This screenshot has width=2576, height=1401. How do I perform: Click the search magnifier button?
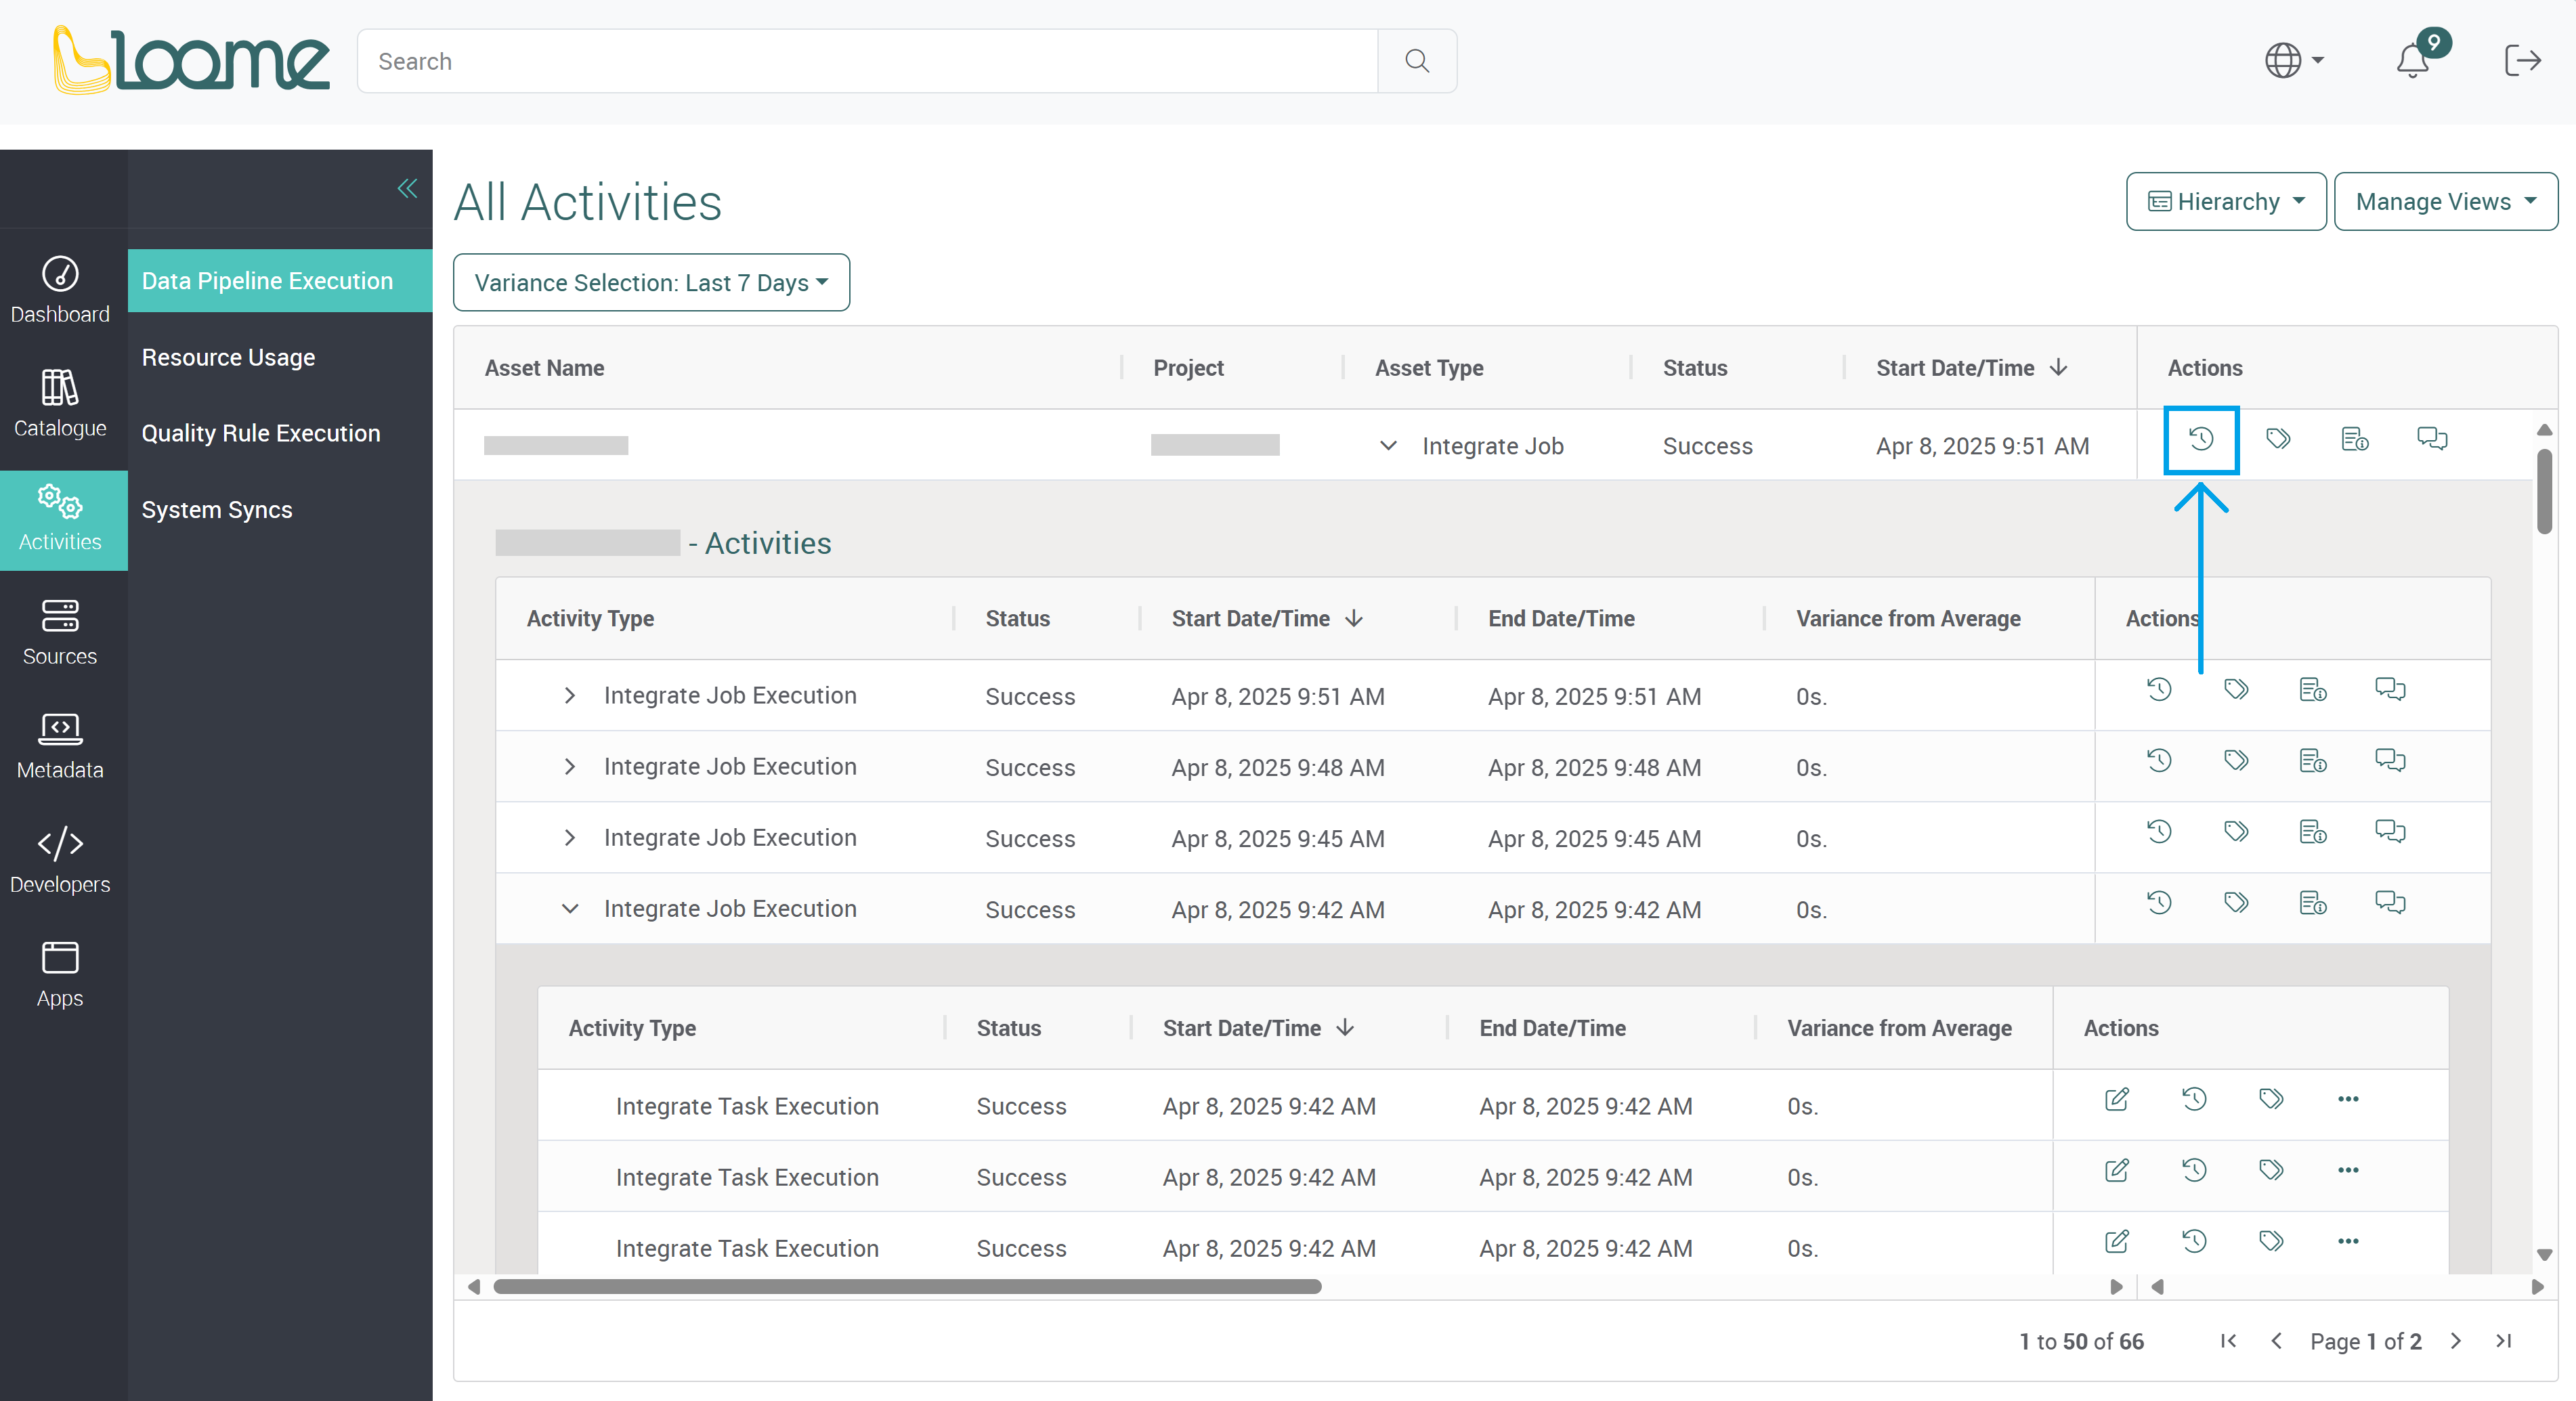pyautogui.click(x=1416, y=61)
